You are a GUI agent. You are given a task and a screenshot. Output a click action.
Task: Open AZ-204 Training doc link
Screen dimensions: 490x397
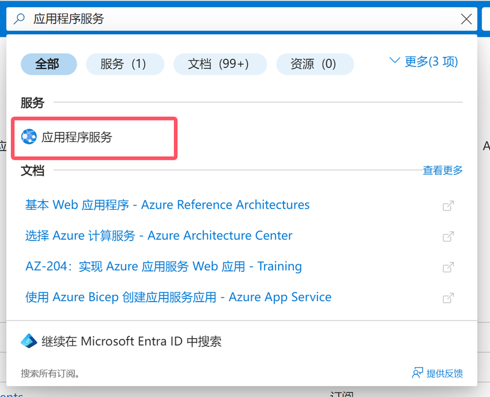click(x=164, y=266)
